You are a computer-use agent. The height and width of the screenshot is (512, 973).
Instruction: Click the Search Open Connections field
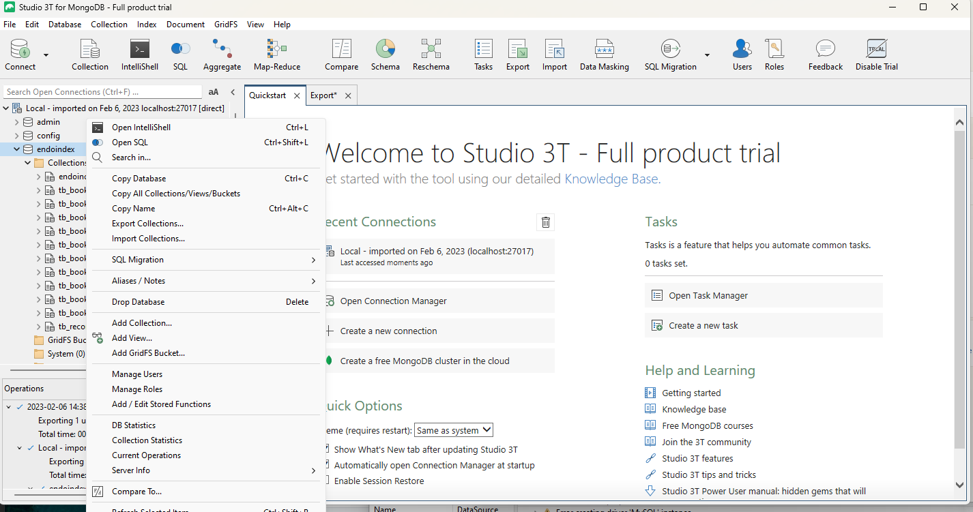point(102,92)
